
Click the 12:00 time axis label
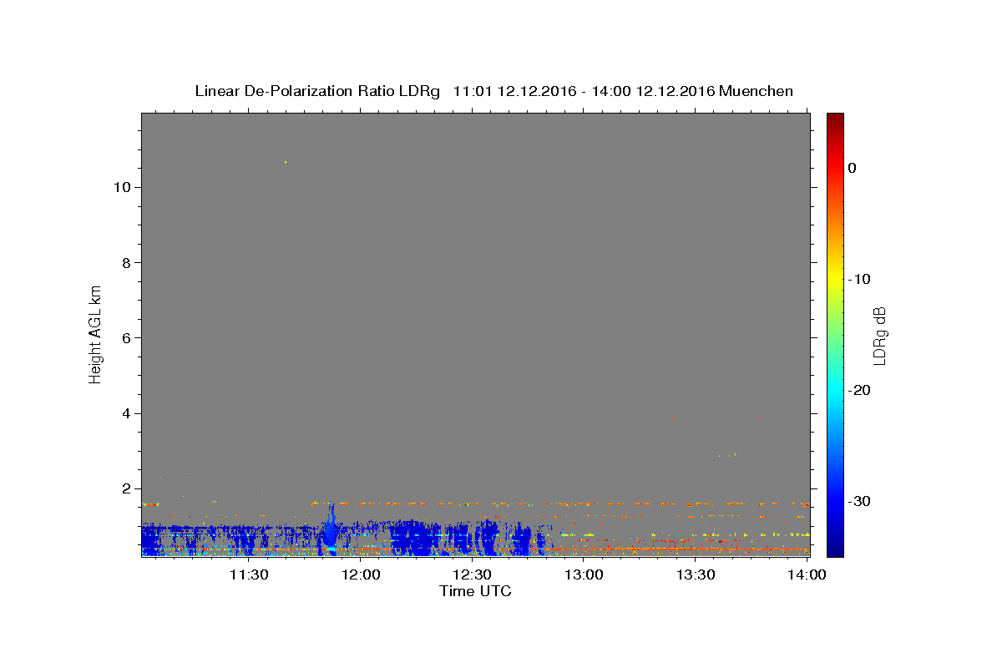[361, 574]
